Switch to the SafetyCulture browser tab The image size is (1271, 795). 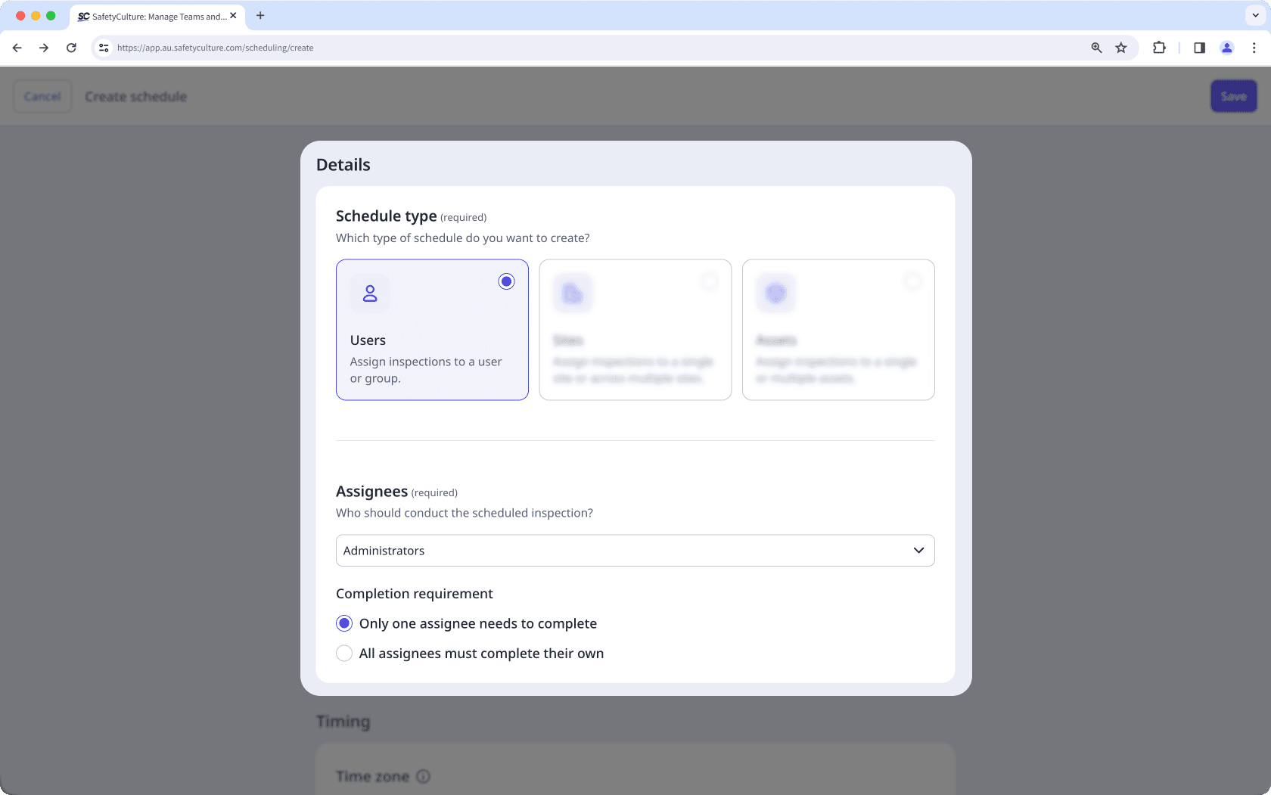pos(151,16)
